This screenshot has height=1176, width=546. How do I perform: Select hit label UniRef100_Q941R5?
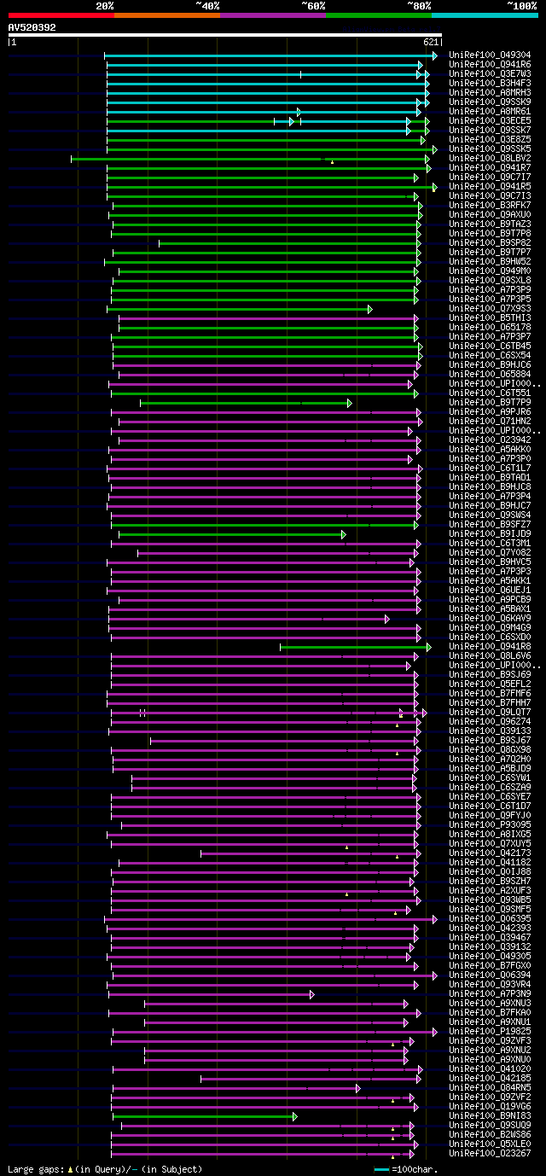tap(490, 187)
